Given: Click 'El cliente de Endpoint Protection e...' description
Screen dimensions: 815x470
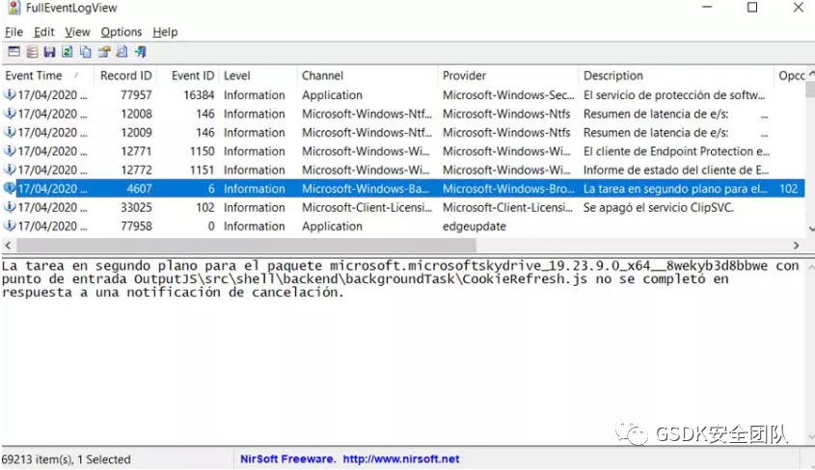Looking at the screenshot, I should pyautogui.click(x=676, y=151).
